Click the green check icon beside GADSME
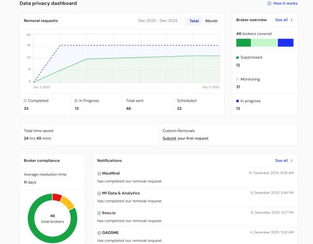The width and height of the screenshot is (313, 244). tap(99, 233)
